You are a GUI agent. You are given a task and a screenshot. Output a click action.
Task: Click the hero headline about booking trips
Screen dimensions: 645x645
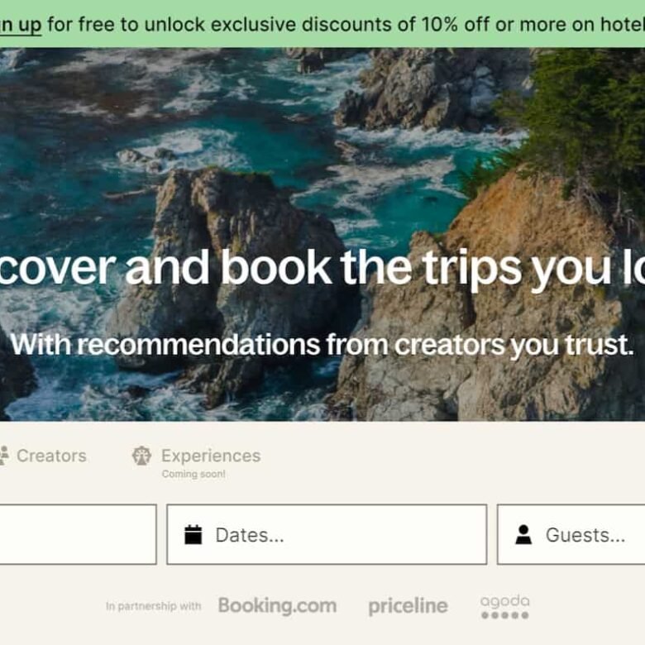[322, 269]
